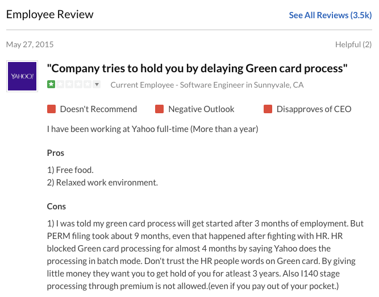
Task: Click the fourth gray rating star
Action: [x=78, y=84]
